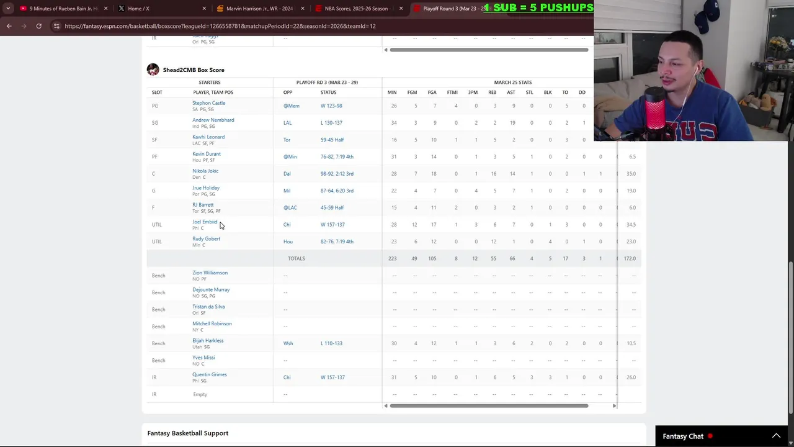Click the Hou opponent link
Image resolution: width=794 pixels, height=447 pixels.
288,242
